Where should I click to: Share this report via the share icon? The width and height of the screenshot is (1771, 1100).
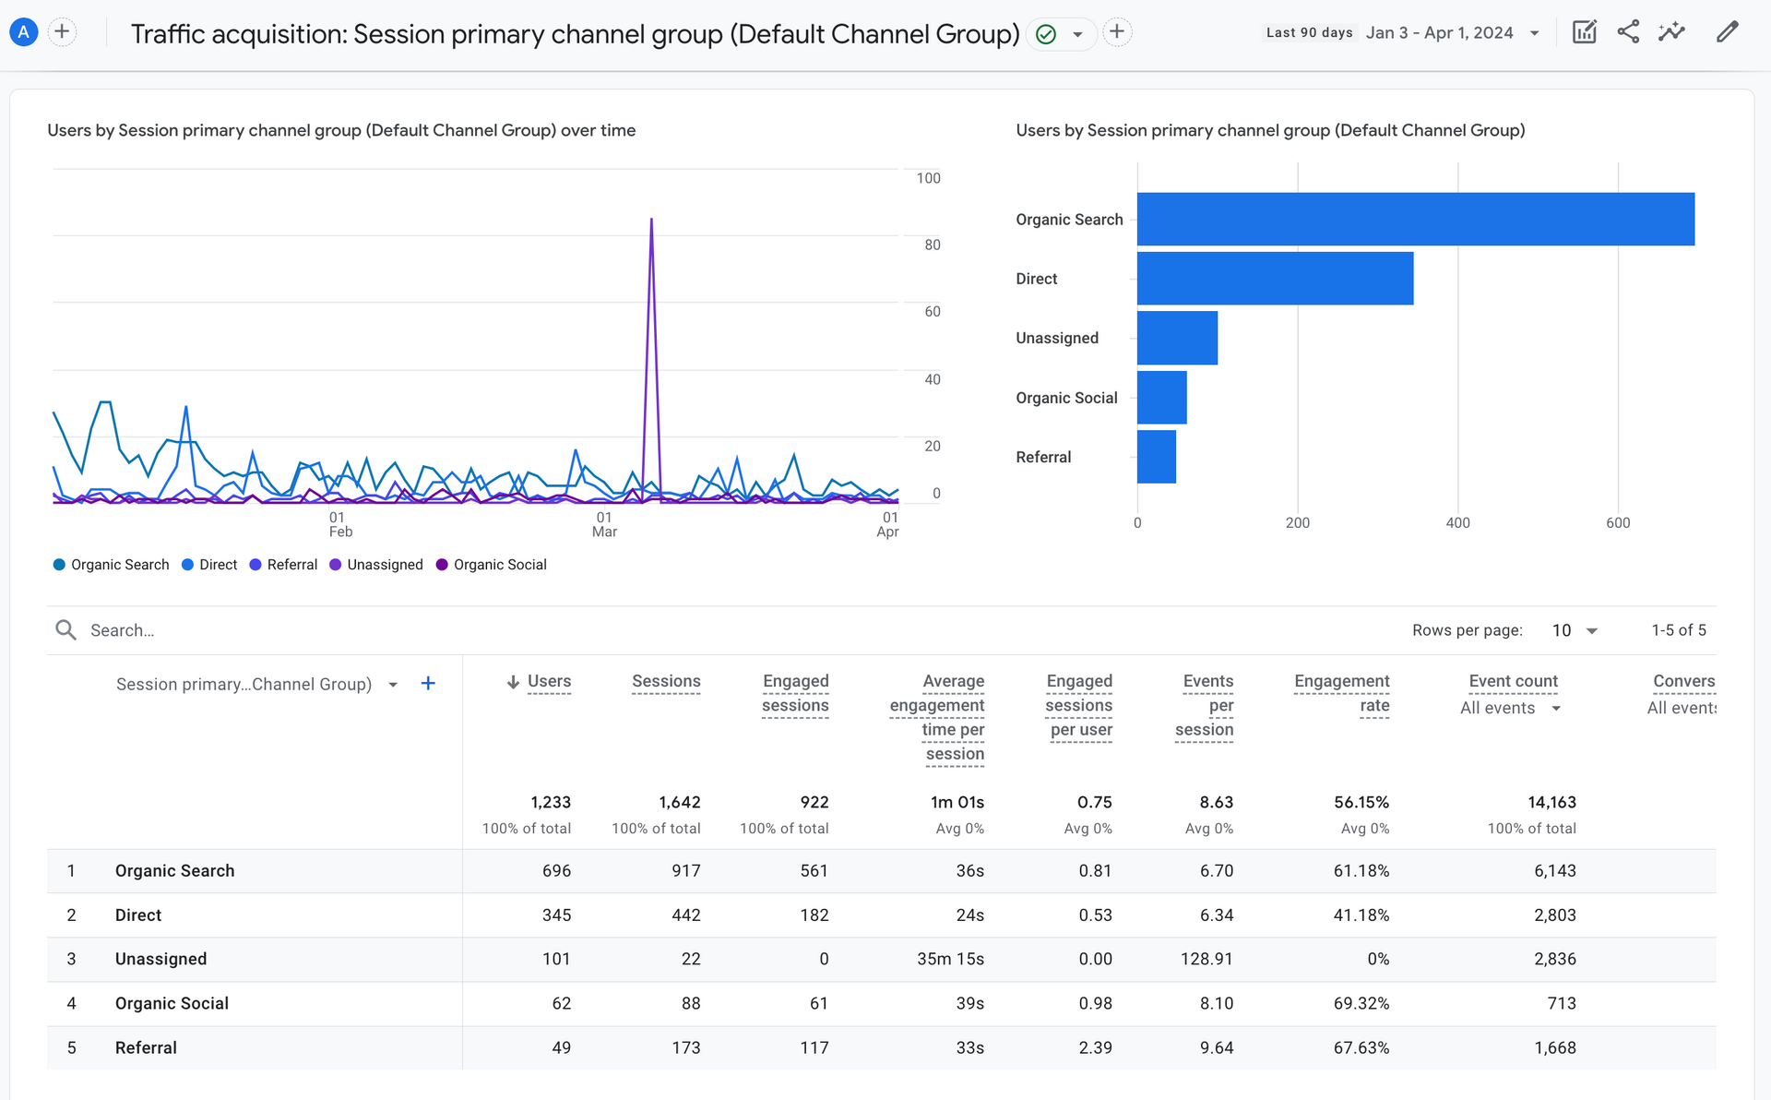pyautogui.click(x=1627, y=31)
